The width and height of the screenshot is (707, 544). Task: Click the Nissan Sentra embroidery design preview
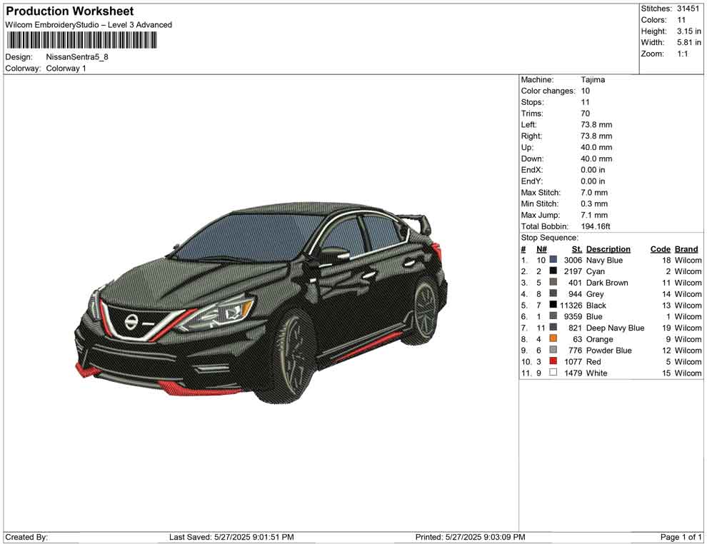(261, 302)
